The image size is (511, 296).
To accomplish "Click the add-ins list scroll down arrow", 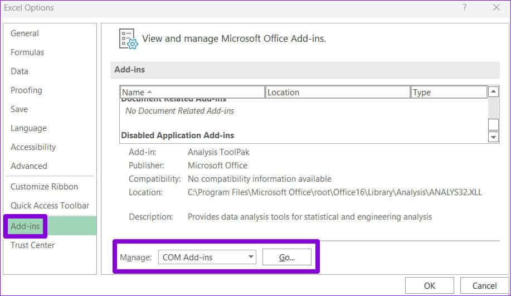I will coord(493,137).
